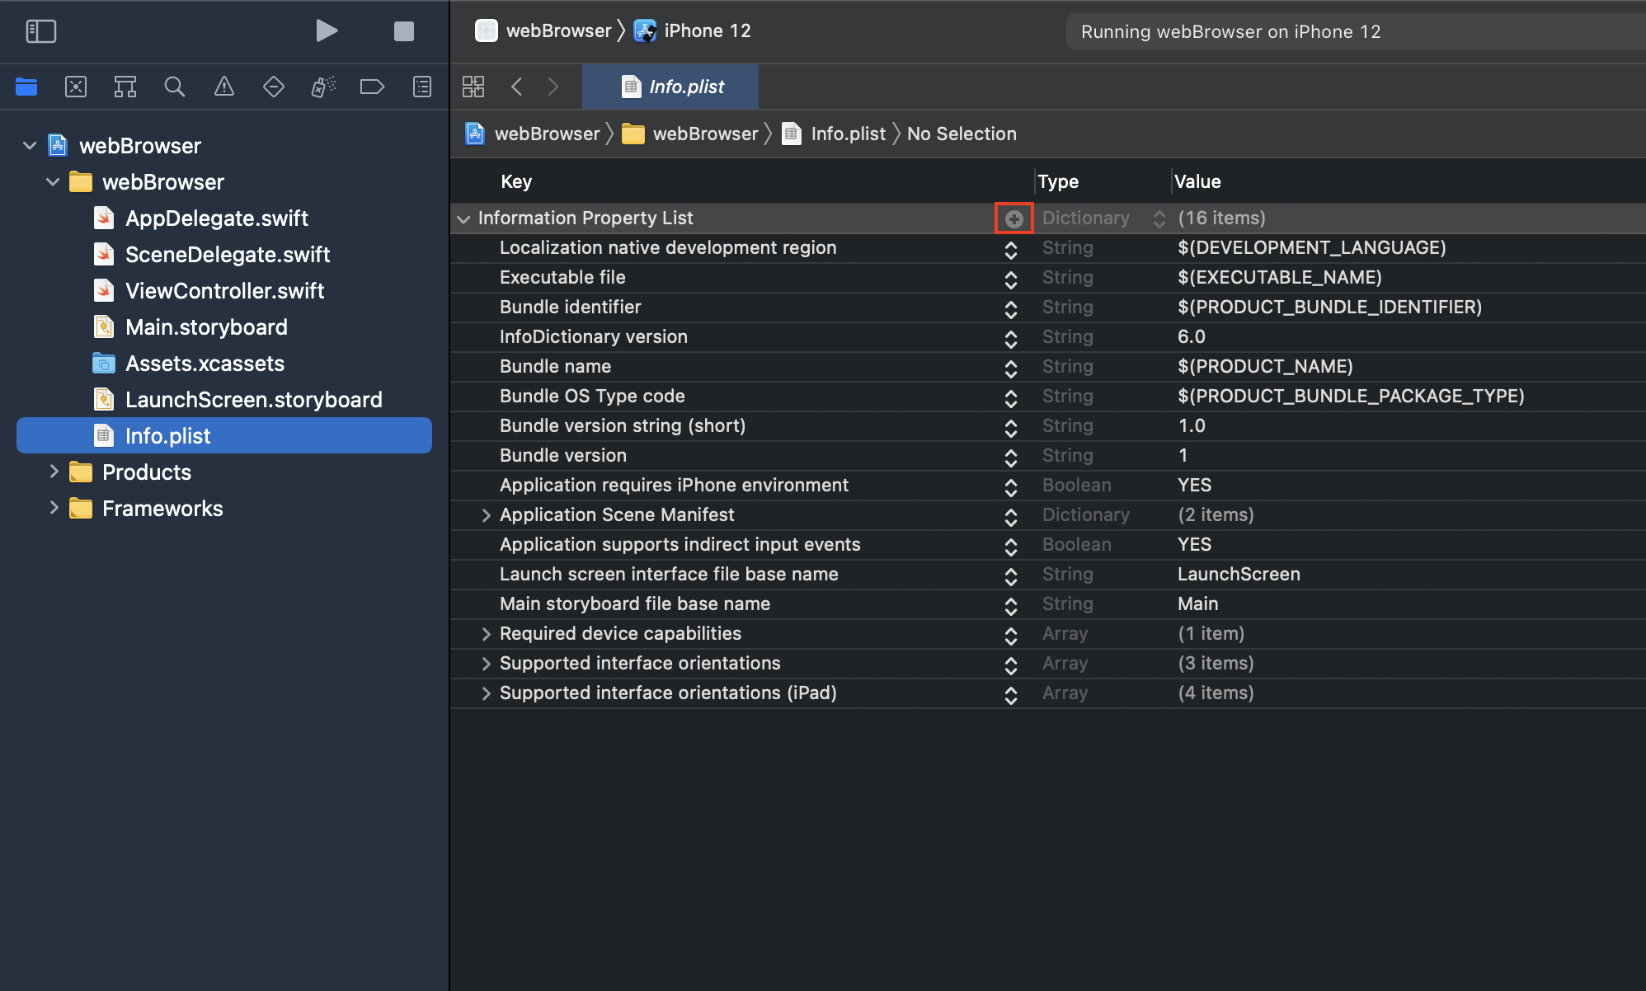Go forward with the right arrow
The height and width of the screenshot is (991, 1646).
point(553,87)
